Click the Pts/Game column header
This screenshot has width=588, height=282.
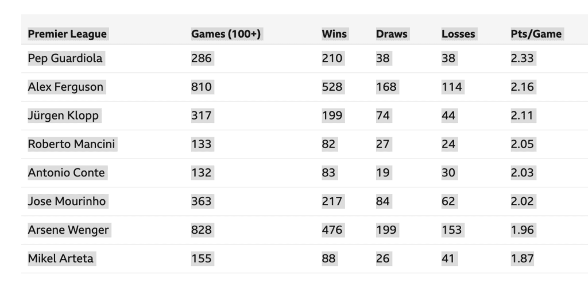[536, 34]
